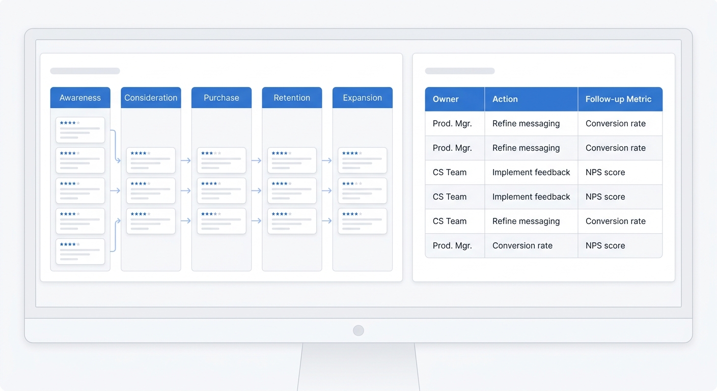The height and width of the screenshot is (391, 717).
Task: Select Prod. Mgr. owner in the NPS score row
Action: pos(455,246)
